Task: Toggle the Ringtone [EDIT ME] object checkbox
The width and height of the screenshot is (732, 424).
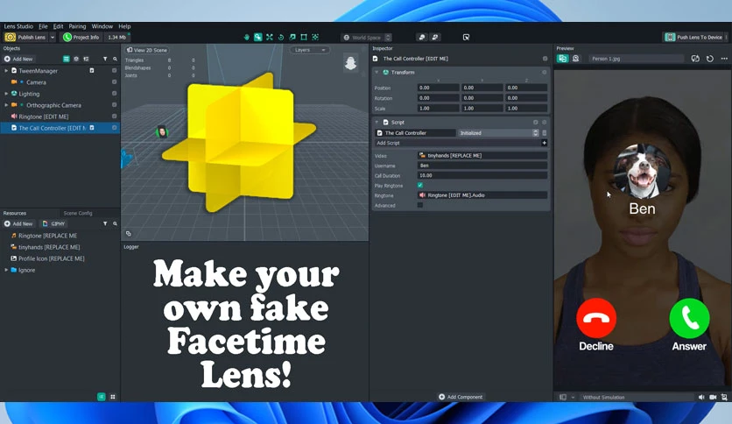Action: tap(114, 117)
